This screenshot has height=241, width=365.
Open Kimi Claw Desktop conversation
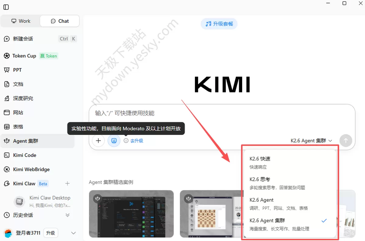pyautogui.click(x=43, y=201)
